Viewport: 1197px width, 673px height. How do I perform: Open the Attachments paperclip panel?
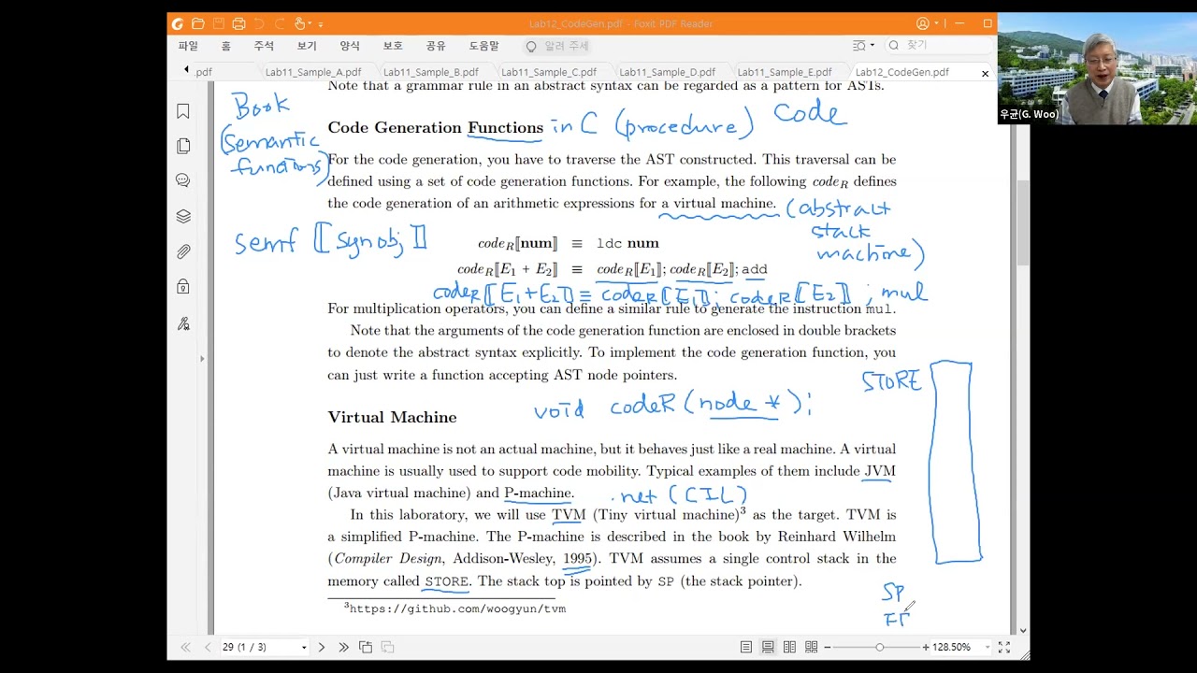(183, 251)
